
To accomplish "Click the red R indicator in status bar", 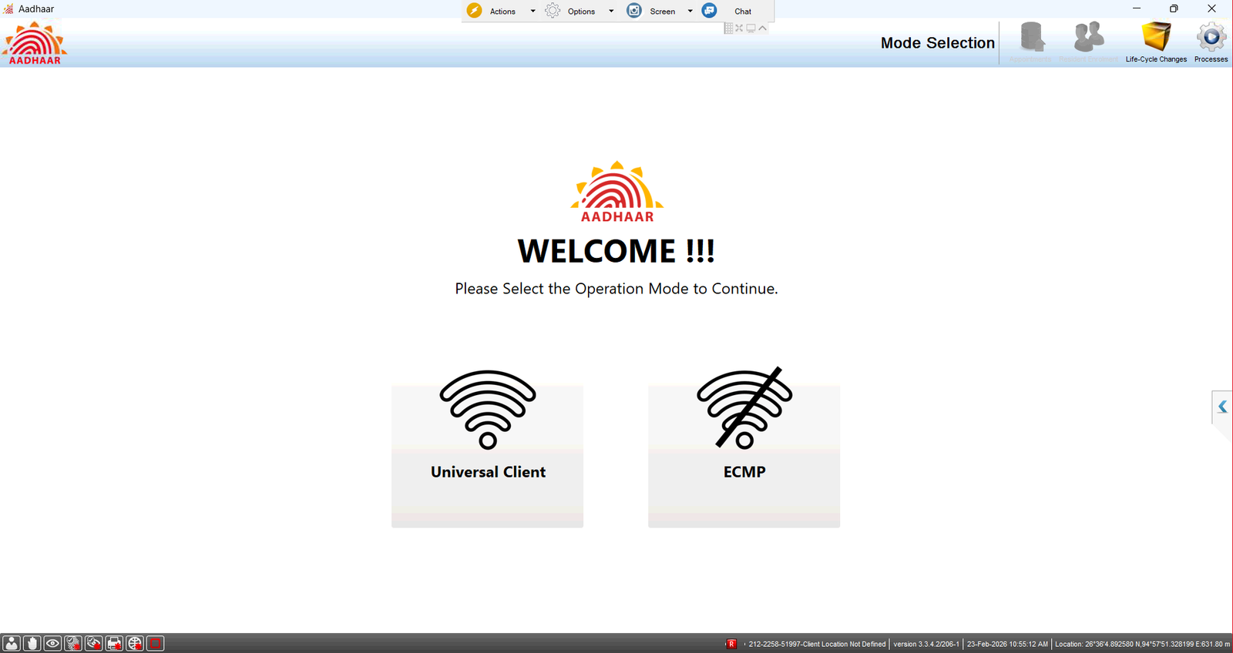I will pos(731,644).
